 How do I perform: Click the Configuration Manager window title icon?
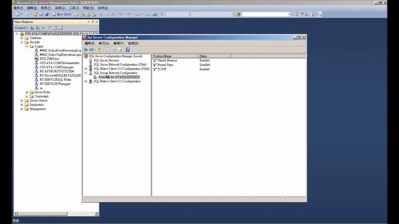pos(85,37)
